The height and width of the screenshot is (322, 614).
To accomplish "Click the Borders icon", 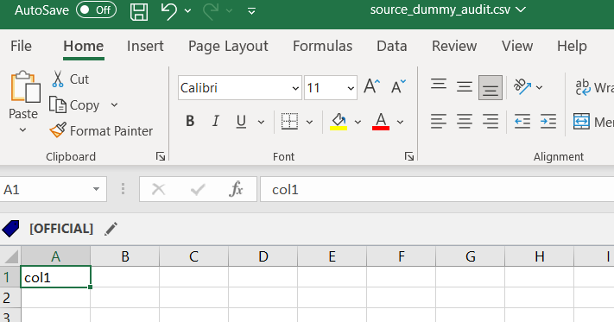I will click(289, 121).
